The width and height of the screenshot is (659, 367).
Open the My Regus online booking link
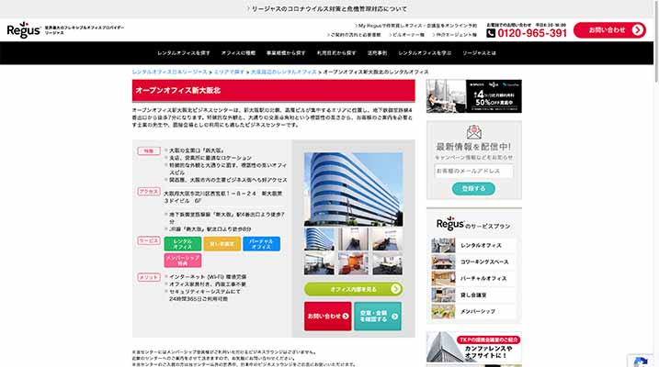(x=415, y=26)
